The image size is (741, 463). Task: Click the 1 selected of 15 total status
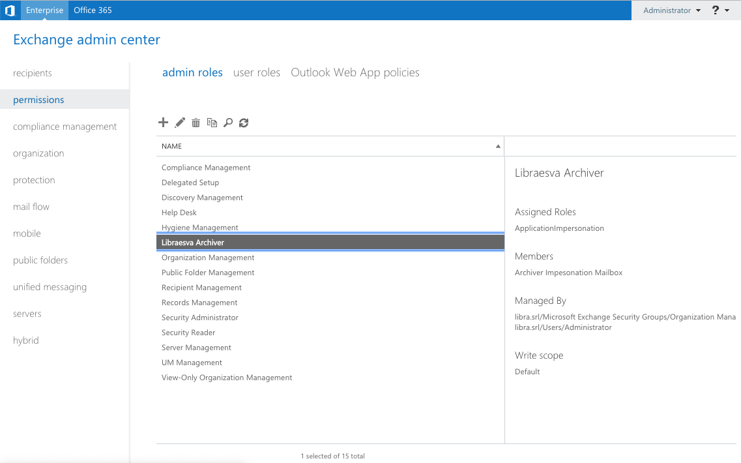(332, 456)
